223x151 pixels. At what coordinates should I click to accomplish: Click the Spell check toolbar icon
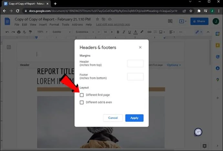coord(25,32)
